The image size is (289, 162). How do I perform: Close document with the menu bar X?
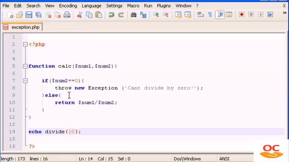(284, 6)
